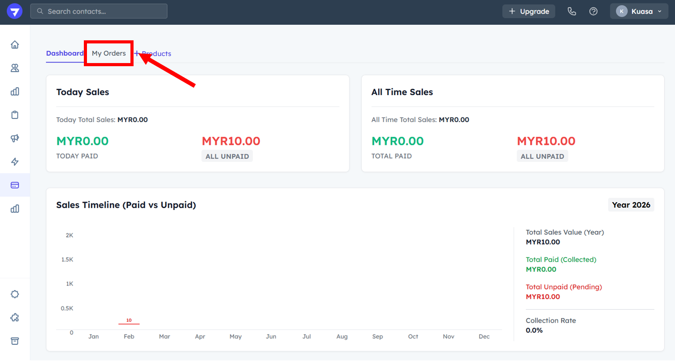Click the phone icon in the top bar
The width and height of the screenshot is (675, 364).
coord(571,11)
